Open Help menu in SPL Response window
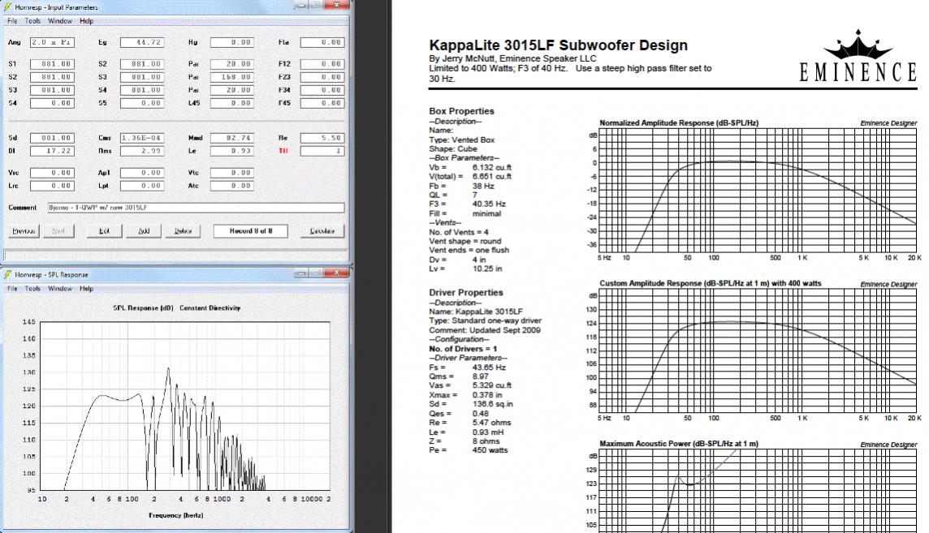 coord(87,289)
